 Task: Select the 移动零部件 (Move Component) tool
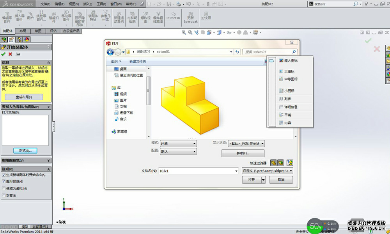tap(66, 16)
